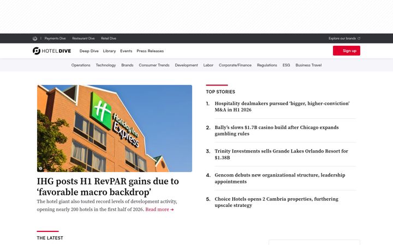
Task: Open the IHG posts H1 RevPAR headline
Action: (108, 187)
